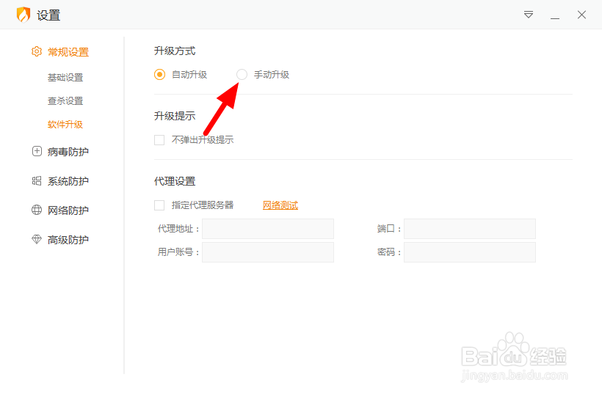Minimize the 设置 window
Image resolution: width=602 pixels, height=396 pixels.
555,18
